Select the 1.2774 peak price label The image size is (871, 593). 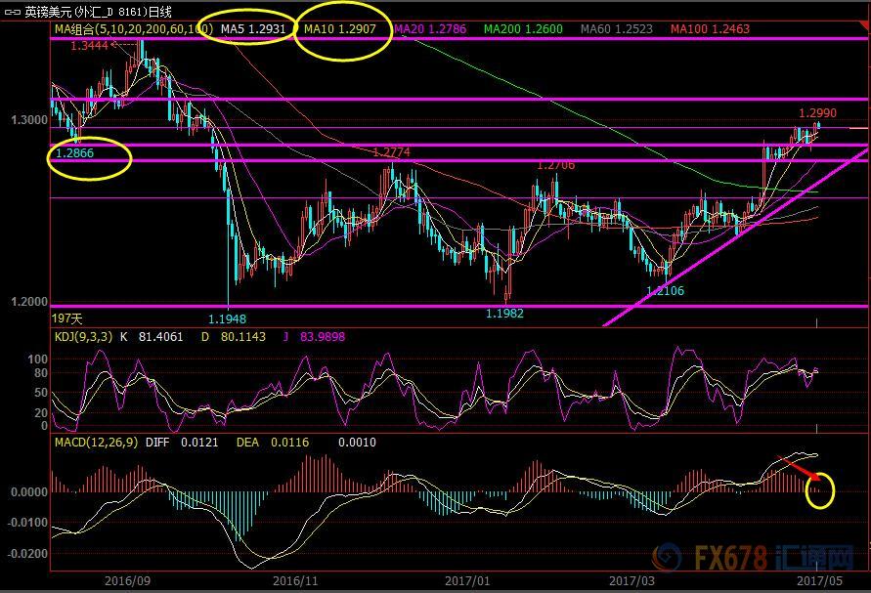(391, 152)
